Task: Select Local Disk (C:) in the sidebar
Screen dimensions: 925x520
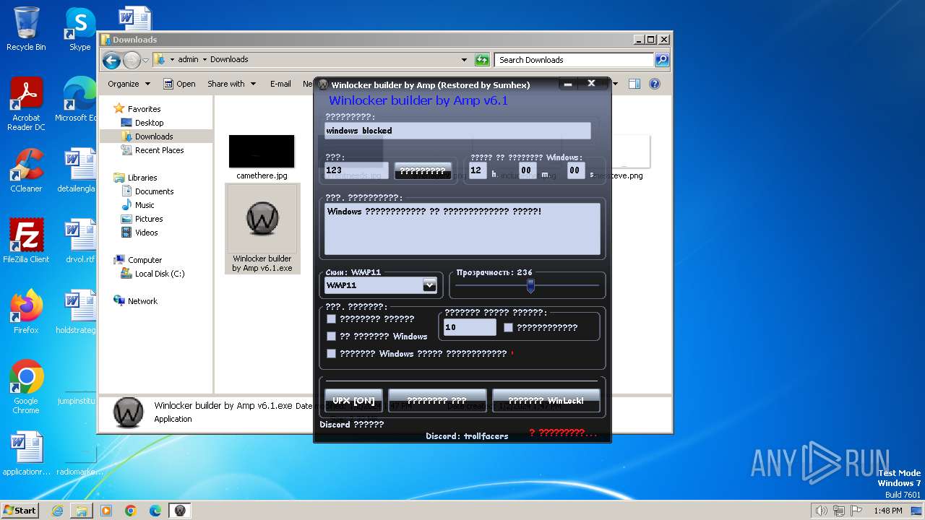Action: pyautogui.click(x=159, y=274)
